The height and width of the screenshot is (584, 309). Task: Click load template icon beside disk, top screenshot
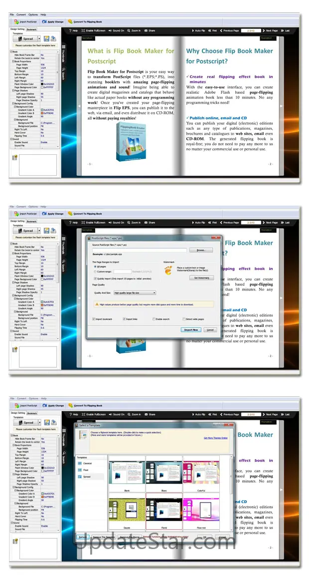(53, 39)
